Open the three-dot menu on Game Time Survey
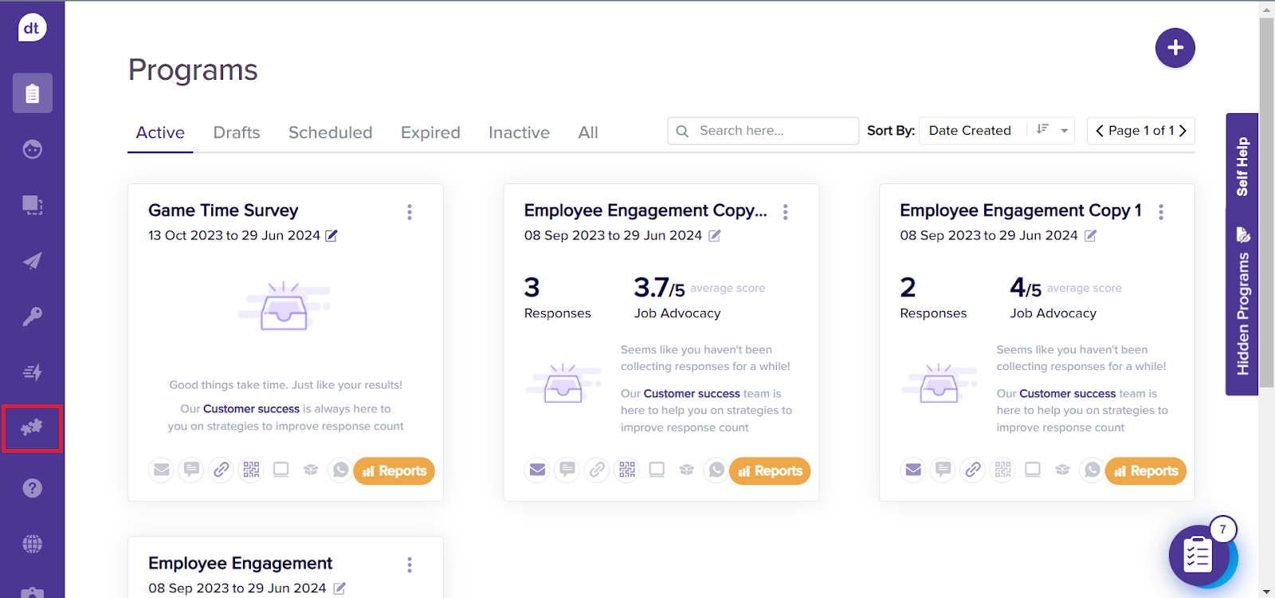The width and height of the screenshot is (1275, 598). tap(410, 212)
